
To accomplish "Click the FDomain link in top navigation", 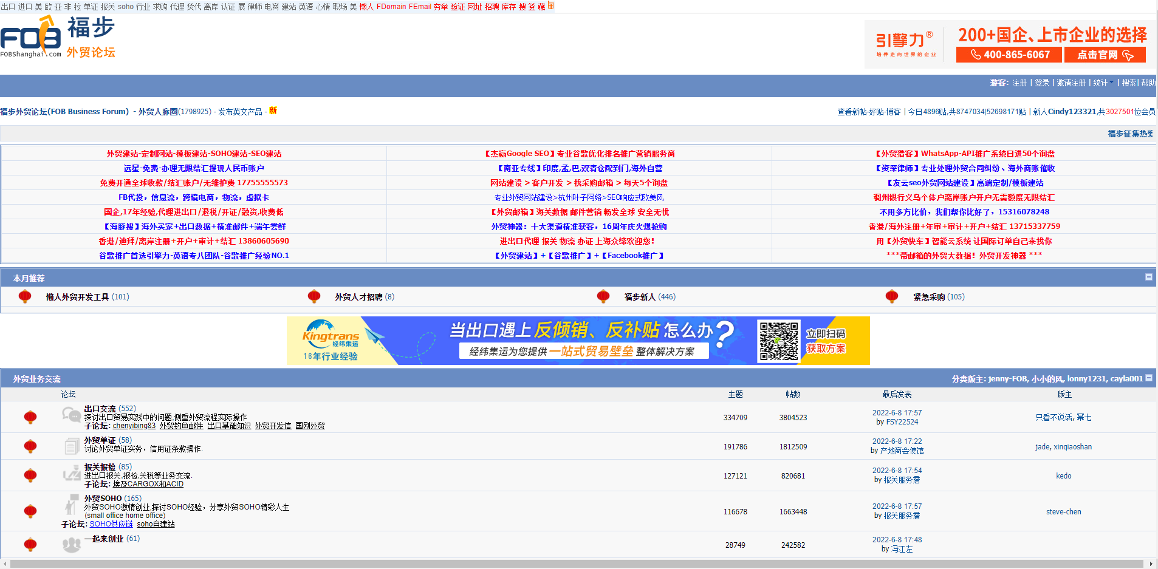I will 391,7.
